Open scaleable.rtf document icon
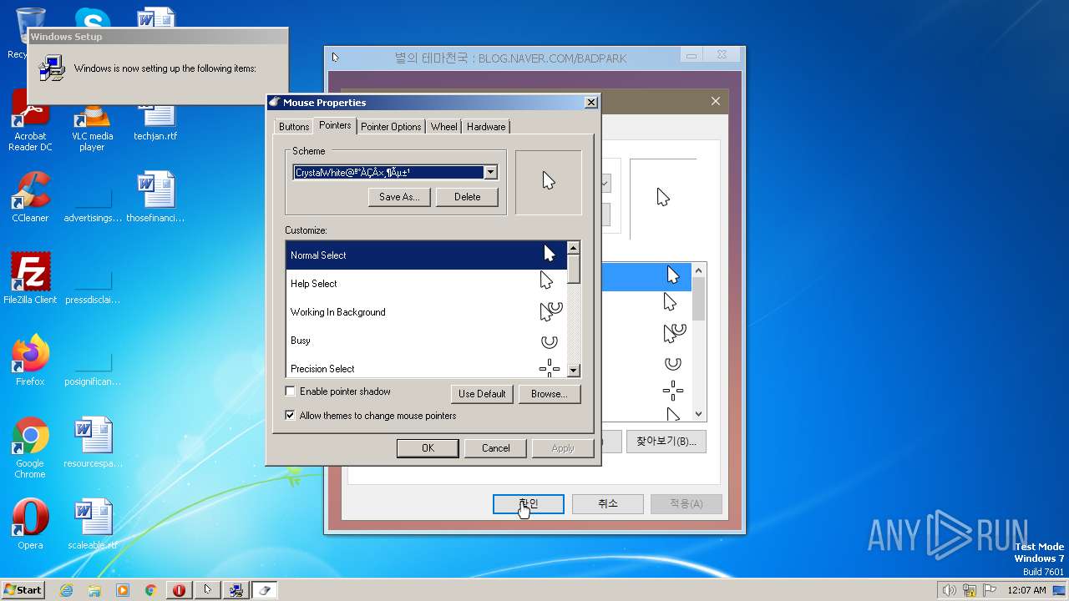1069x601 pixels. click(x=93, y=524)
